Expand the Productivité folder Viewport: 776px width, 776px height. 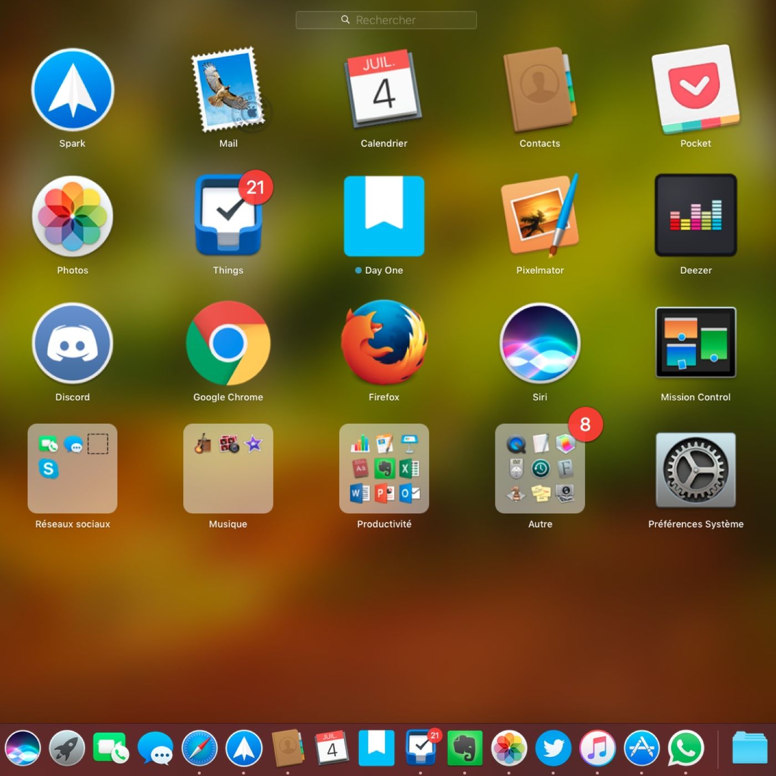tap(384, 468)
